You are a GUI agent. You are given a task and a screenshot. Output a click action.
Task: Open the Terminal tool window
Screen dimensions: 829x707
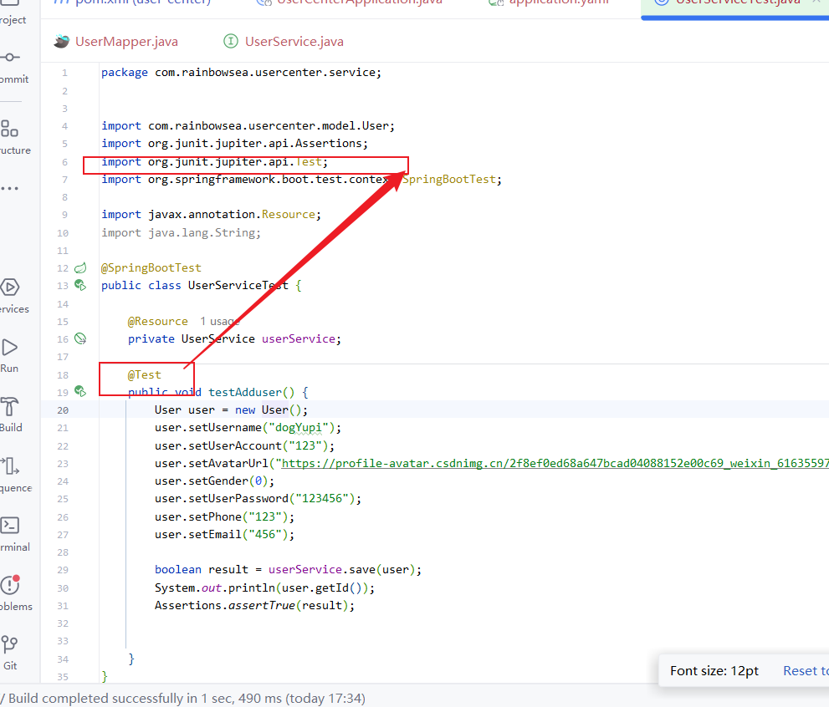click(x=10, y=526)
